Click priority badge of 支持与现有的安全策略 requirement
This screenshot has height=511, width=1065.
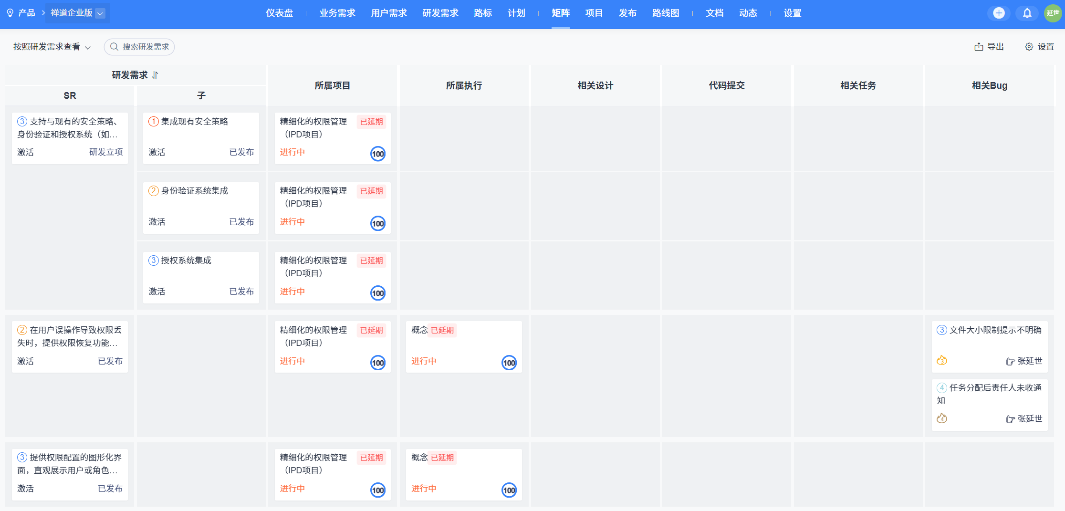point(22,122)
